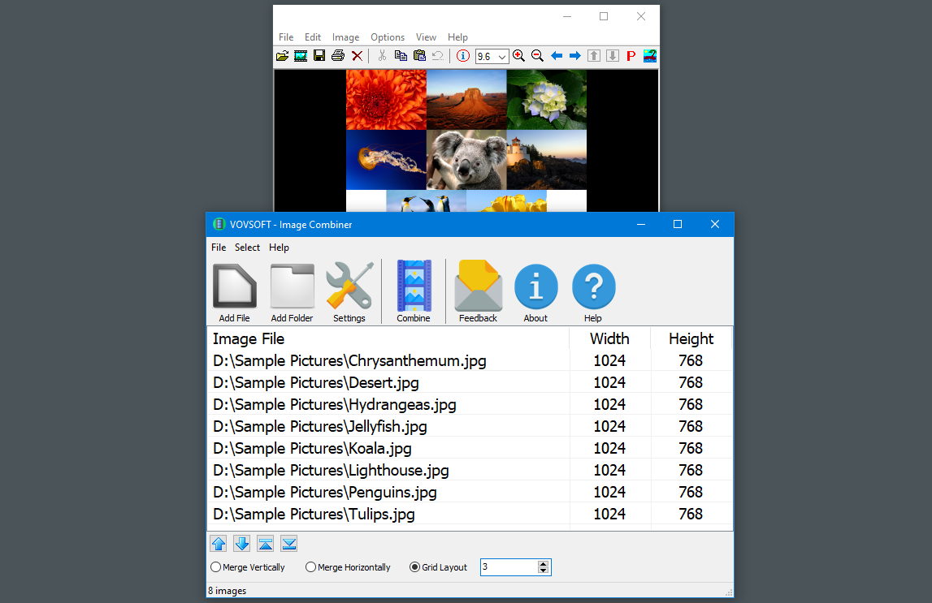The width and height of the screenshot is (932, 603).
Task: Click the Copy icon in the viewer toolbar
Action: 401,56
